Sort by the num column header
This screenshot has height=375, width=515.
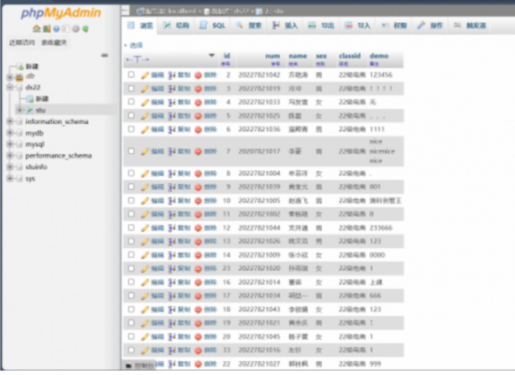pos(273,56)
